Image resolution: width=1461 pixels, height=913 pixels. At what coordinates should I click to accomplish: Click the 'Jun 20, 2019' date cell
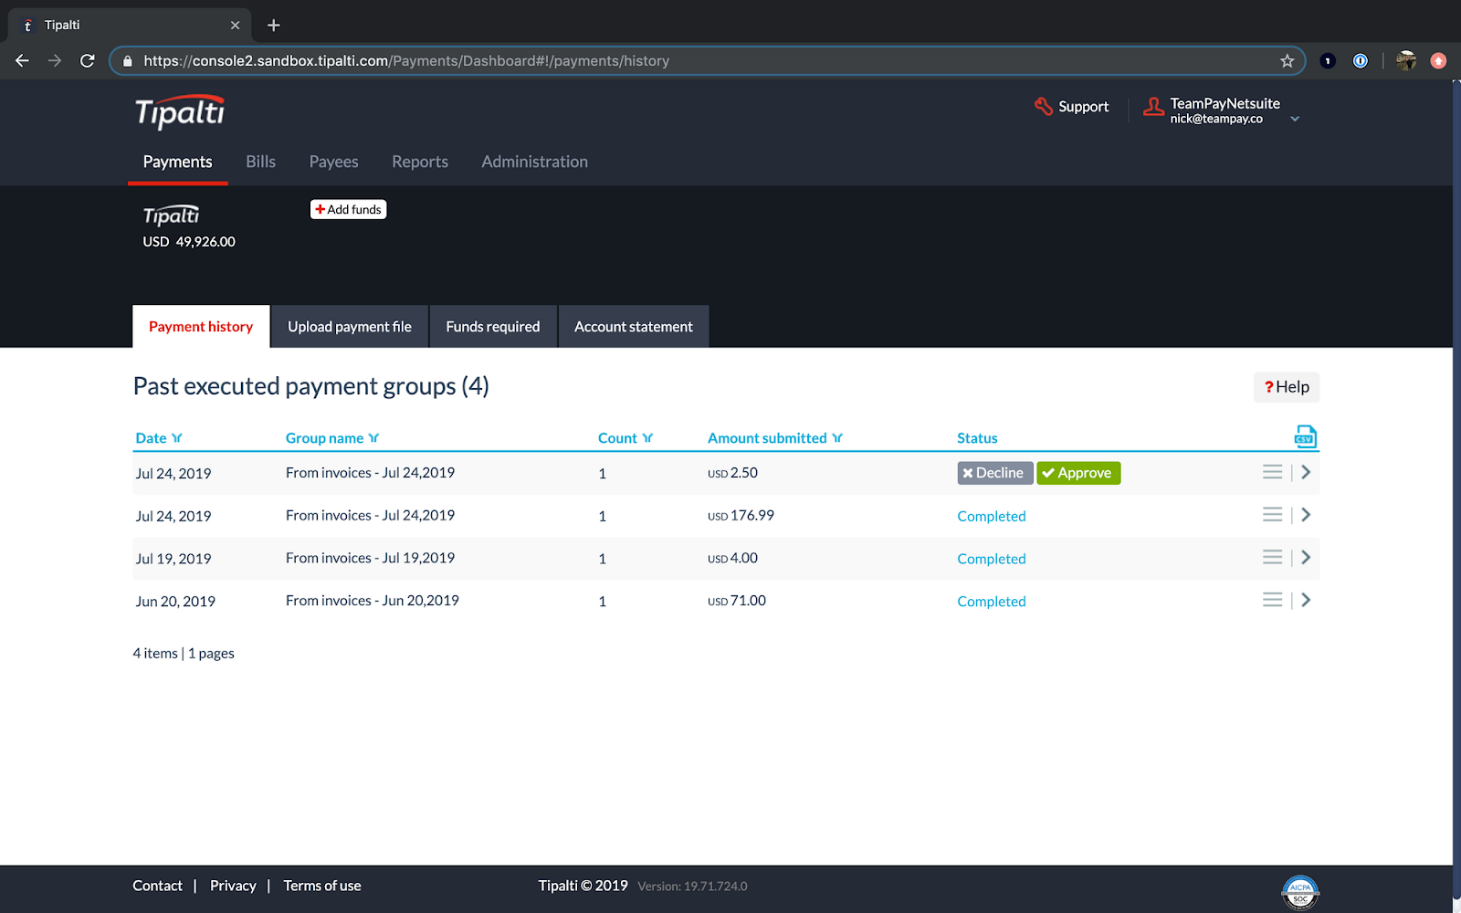click(175, 602)
